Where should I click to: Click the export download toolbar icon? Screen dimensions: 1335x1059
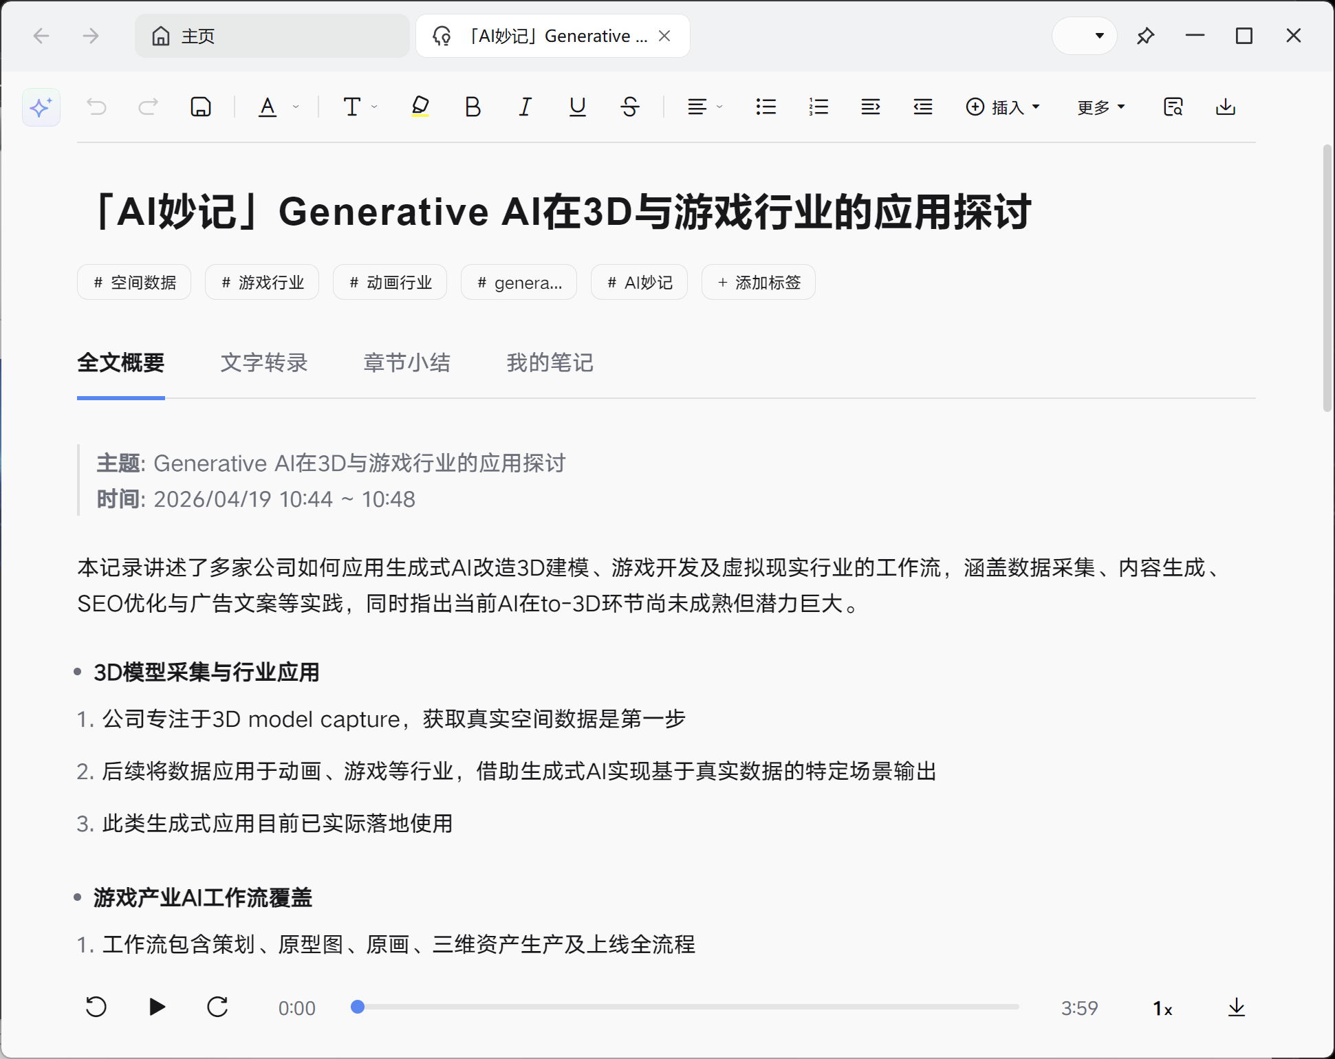(1225, 107)
